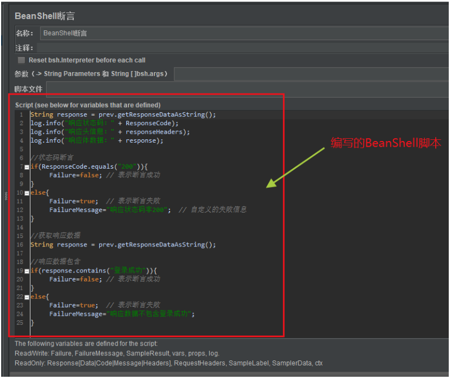Viewport: 451px width, 379px height.
Task: Click the log.info line with ResponseCode
Action: [x=104, y=123]
